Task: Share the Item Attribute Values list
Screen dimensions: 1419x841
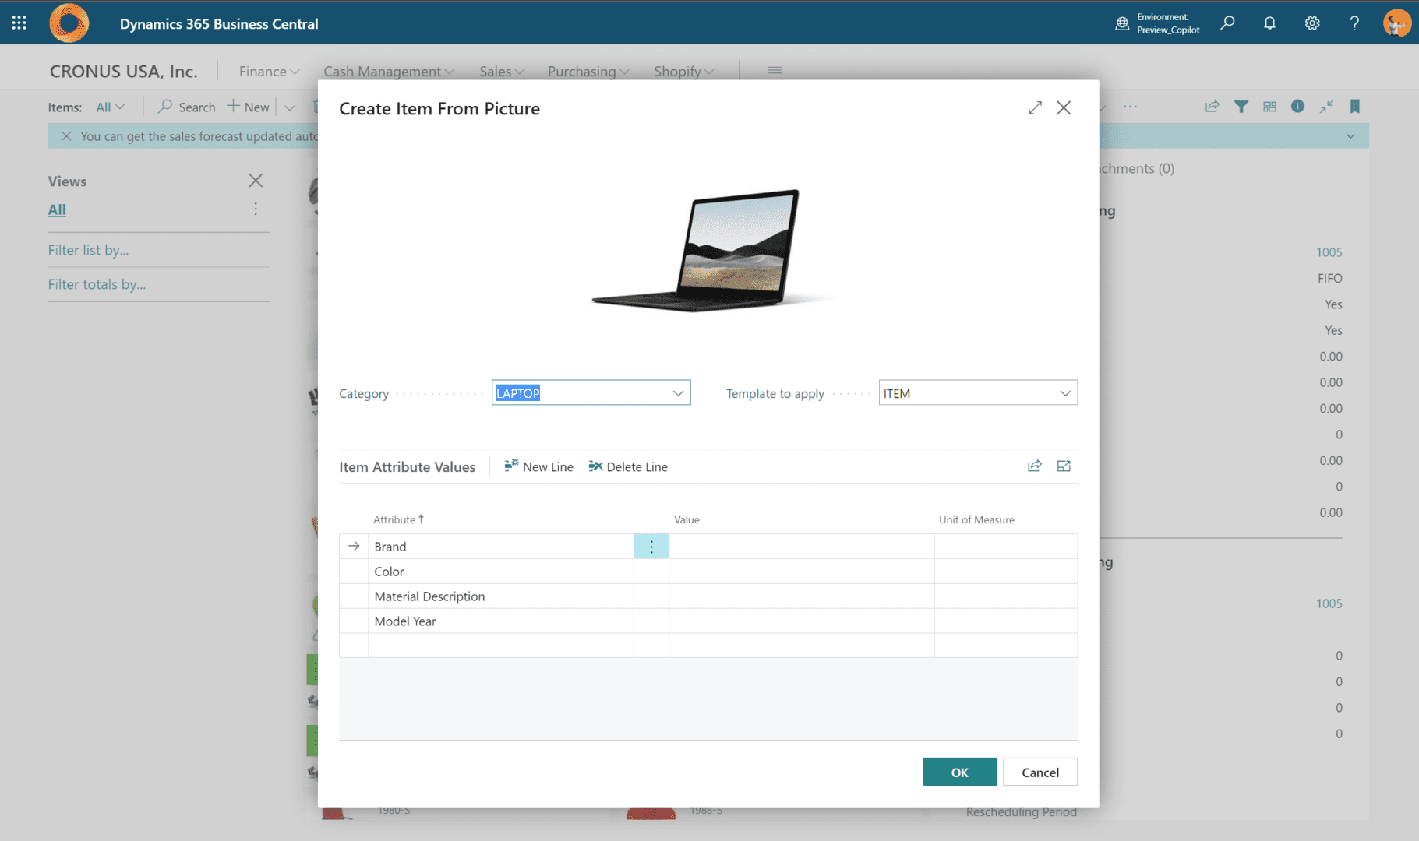Action: point(1035,466)
